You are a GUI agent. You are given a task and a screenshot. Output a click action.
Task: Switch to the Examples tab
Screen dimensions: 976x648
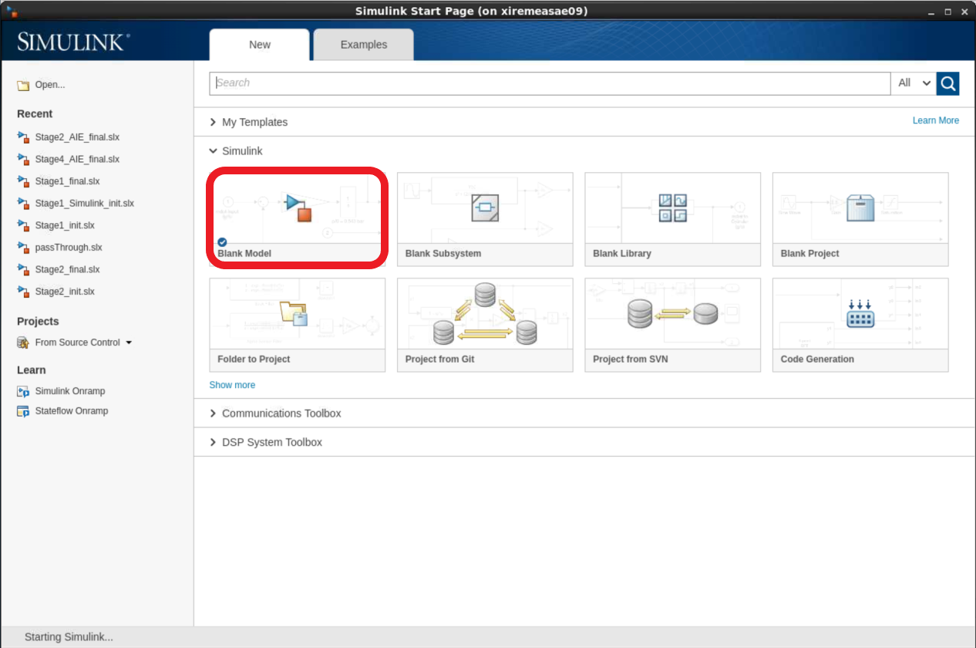pos(363,45)
